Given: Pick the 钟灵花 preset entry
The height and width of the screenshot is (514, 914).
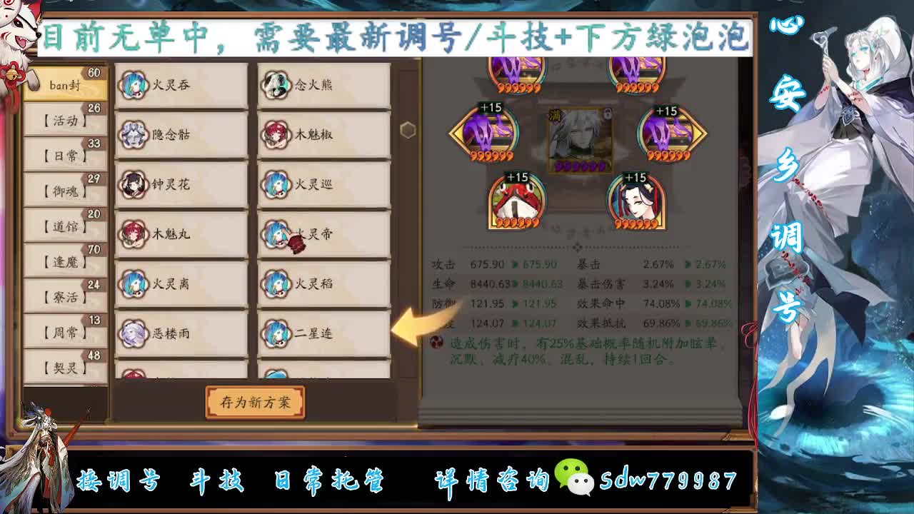Looking at the screenshot, I should (181, 185).
